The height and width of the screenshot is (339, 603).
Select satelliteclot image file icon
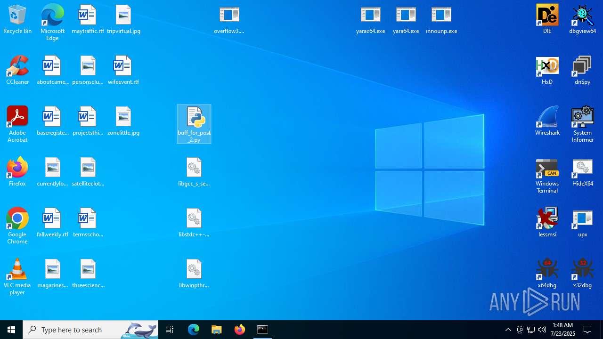(88, 172)
